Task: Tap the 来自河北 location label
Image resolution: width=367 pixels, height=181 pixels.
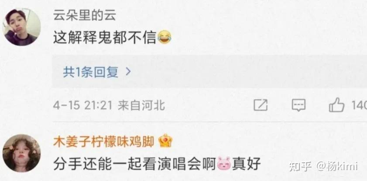Action: [141, 106]
